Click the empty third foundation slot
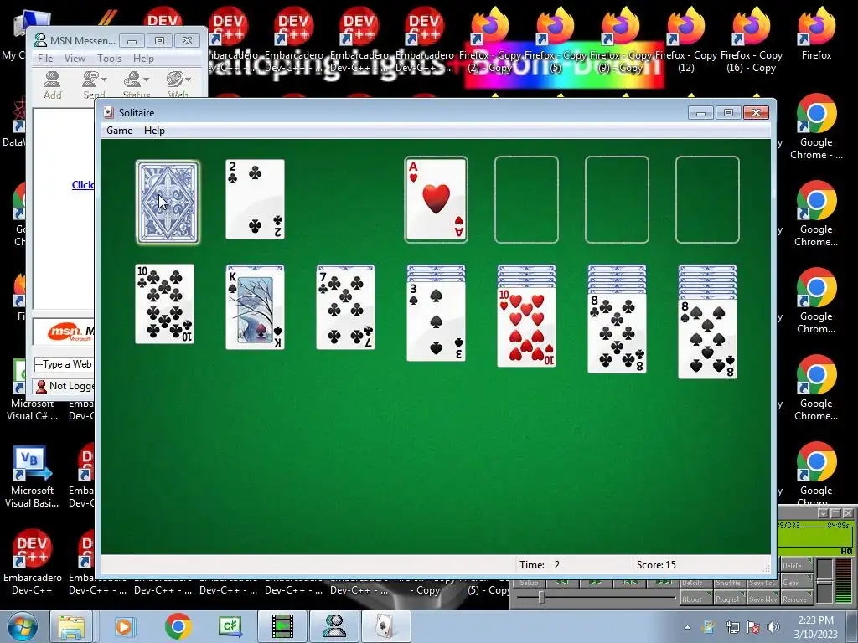The width and height of the screenshot is (858, 643). click(x=618, y=199)
